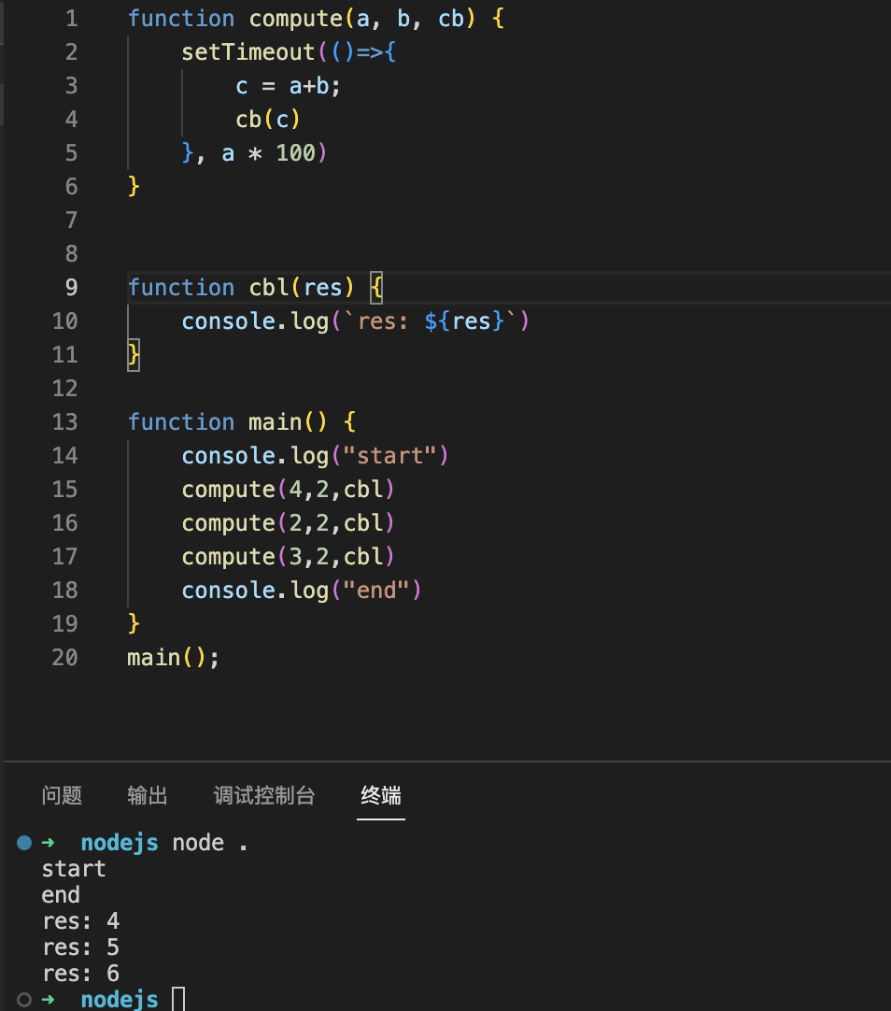
Task: Click the active 终端 tab
Action: click(x=381, y=796)
